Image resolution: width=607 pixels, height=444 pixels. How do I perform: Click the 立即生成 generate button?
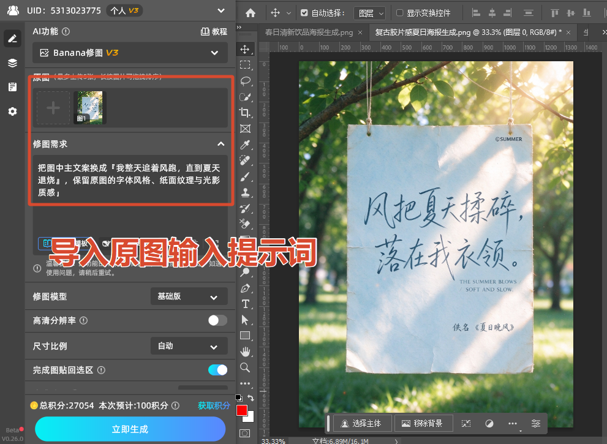(130, 429)
